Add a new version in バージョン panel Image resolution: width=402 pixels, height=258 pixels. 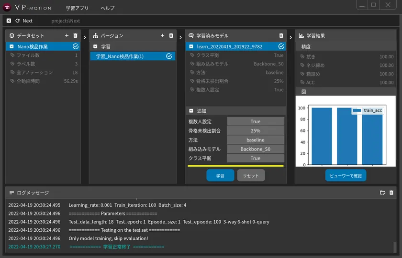click(x=163, y=36)
